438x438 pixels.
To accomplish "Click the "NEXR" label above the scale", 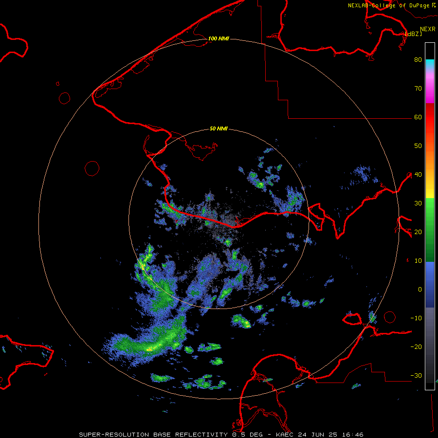I will pyautogui.click(x=428, y=29).
